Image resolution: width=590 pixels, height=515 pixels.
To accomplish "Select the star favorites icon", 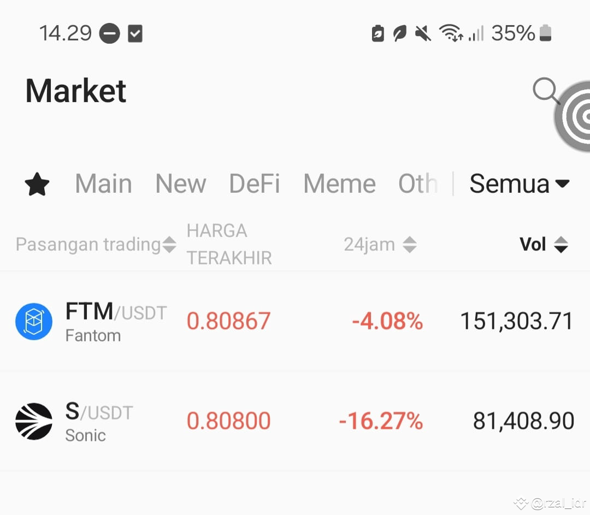I will click(x=37, y=184).
